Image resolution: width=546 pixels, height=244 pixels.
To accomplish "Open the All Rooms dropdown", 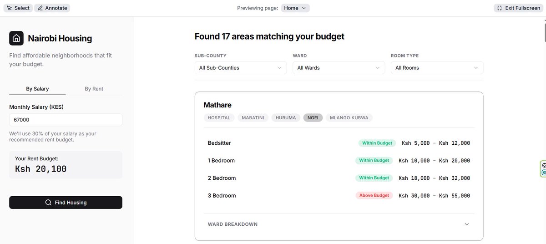I will 437,68.
